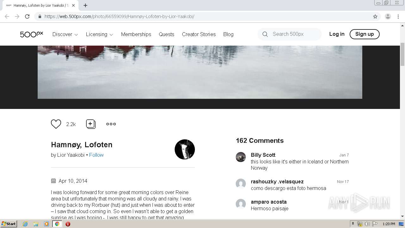This screenshot has height=228, width=405.
Task: Reload the page
Action: coord(27,16)
